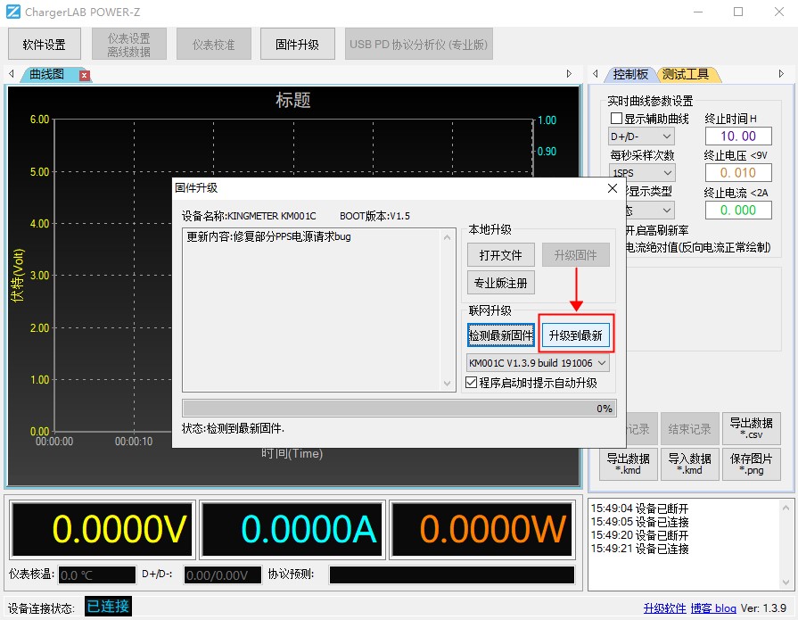Click the right arrow above the 测试工具 panel
The height and width of the screenshot is (620, 798).
click(x=782, y=74)
